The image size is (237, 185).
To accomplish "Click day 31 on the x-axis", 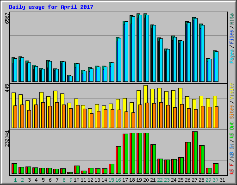I will [x=222, y=180].
